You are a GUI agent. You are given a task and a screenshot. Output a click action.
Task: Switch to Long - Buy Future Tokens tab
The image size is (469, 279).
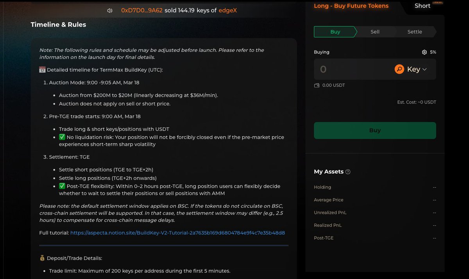click(351, 6)
